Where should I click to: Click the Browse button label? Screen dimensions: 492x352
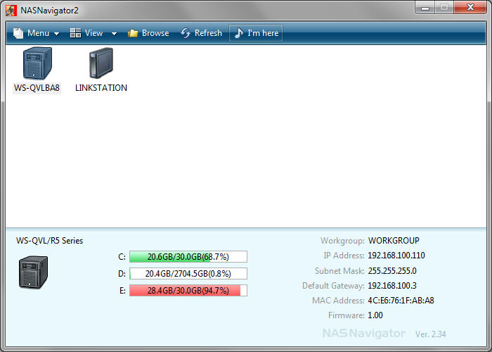point(155,33)
